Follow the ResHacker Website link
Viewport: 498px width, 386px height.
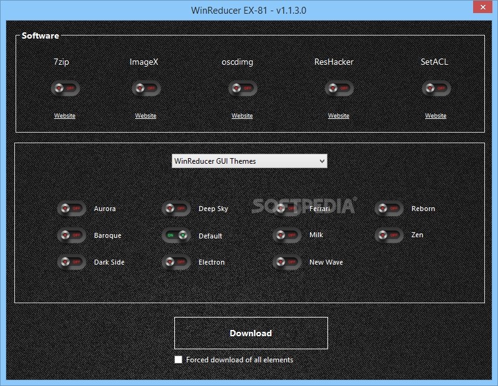pyautogui.click(x=339, y=116)
